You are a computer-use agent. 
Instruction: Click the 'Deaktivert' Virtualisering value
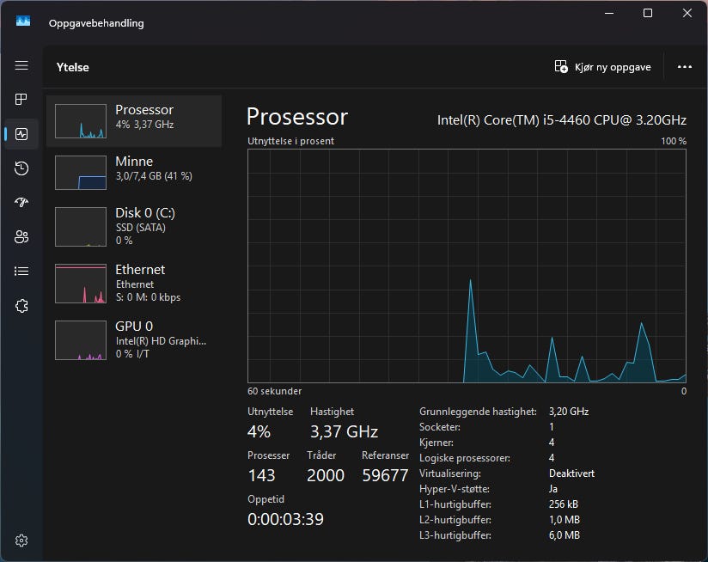tap(571, 473)
